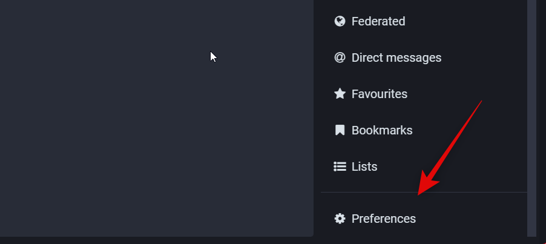Click the divider line above Preferences

[x=424, y=193]
